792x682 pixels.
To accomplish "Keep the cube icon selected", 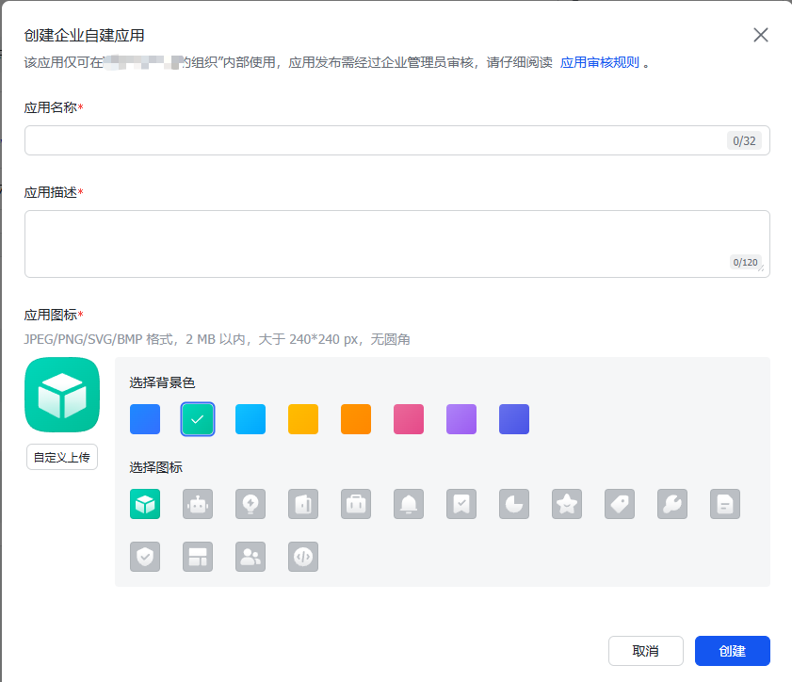I will [x=145, y=504].
